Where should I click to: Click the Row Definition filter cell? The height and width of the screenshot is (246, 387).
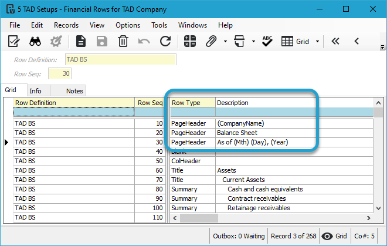point(74,112)
